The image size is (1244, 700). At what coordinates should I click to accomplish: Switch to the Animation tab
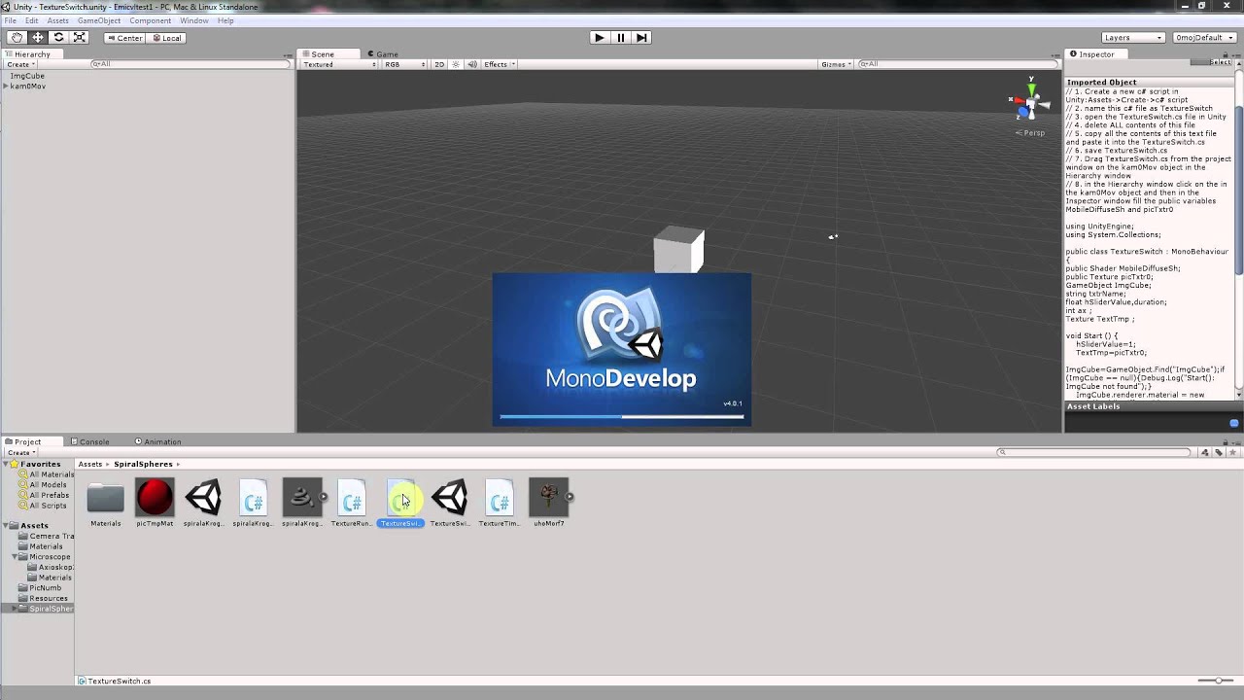pyautogui.click(x=158, y=441)
